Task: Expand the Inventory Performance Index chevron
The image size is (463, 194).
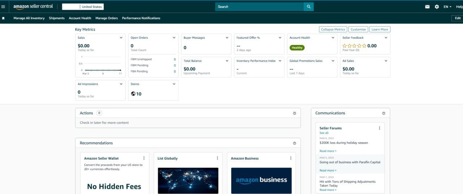Action: coord(280,61)
